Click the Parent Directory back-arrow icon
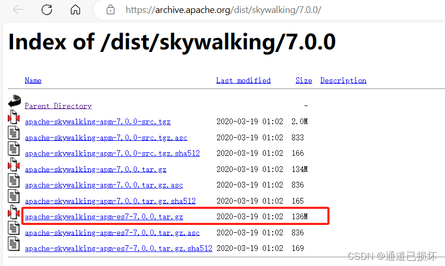Image resolution: width=445 pixels, height=266 pixels. (x=14, y=101)
